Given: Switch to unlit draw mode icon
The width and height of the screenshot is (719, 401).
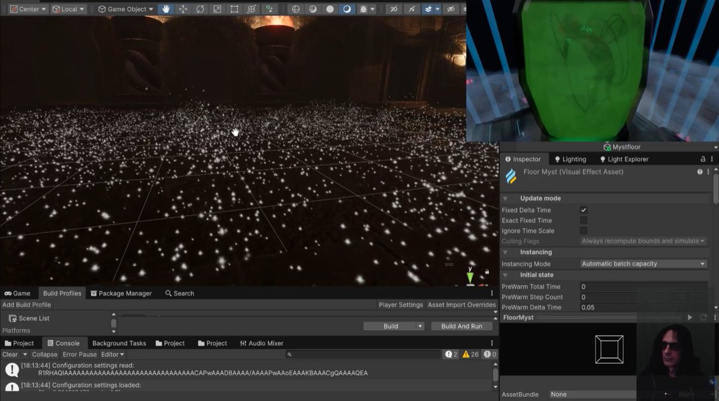Looking at the screenshot, I should [330, 9].
